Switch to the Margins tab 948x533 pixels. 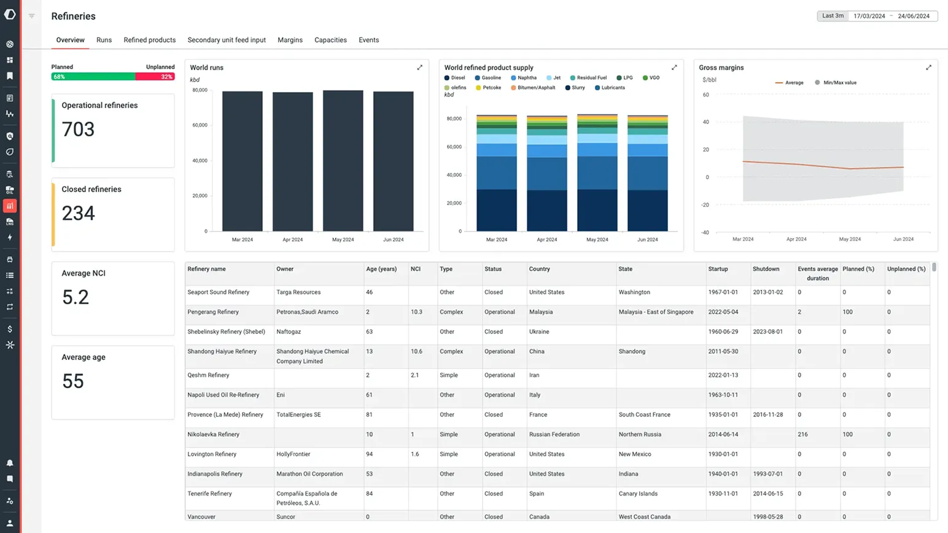pyautogui.click(x=290, y=40)
